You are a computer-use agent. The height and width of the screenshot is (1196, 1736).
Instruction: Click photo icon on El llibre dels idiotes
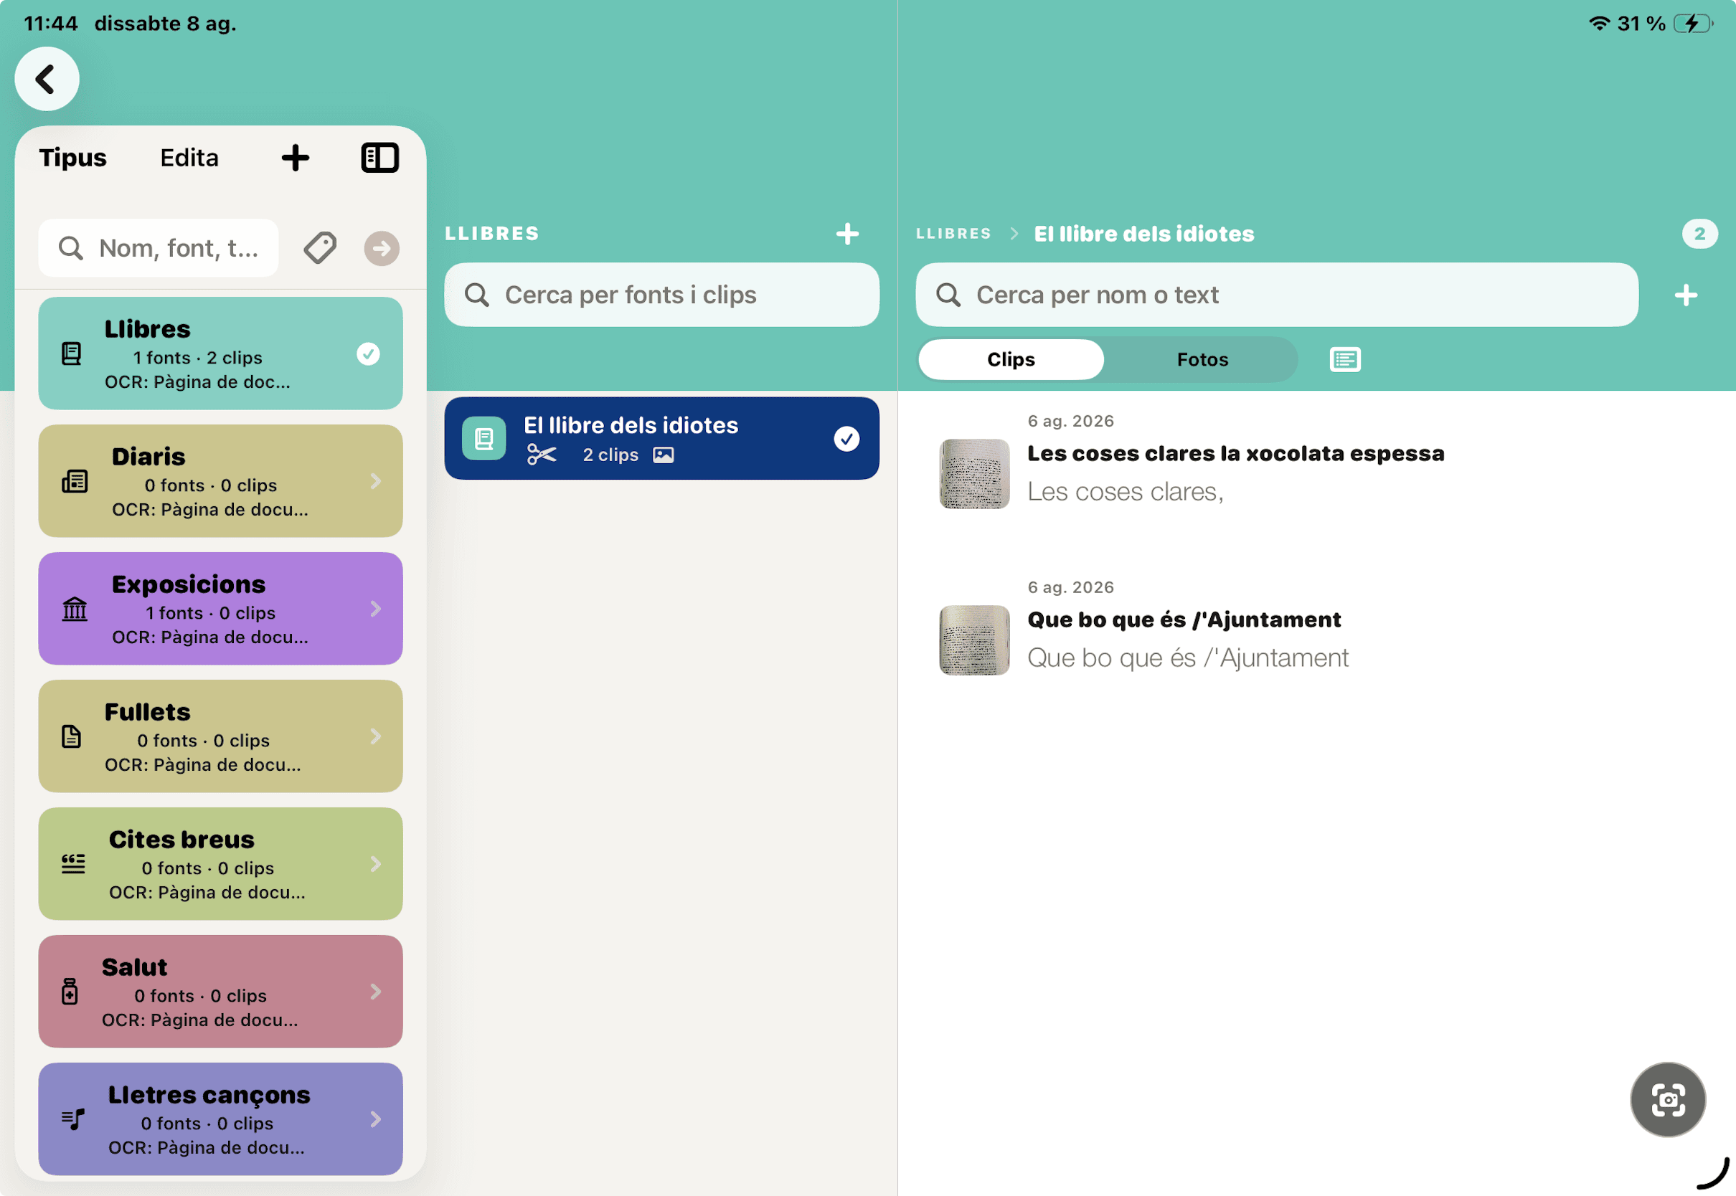tap(664, 455)
